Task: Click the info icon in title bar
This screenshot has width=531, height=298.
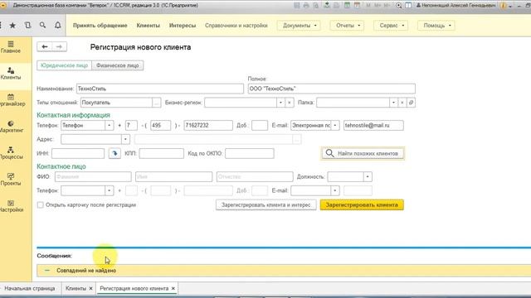Action: coord(504,6)
